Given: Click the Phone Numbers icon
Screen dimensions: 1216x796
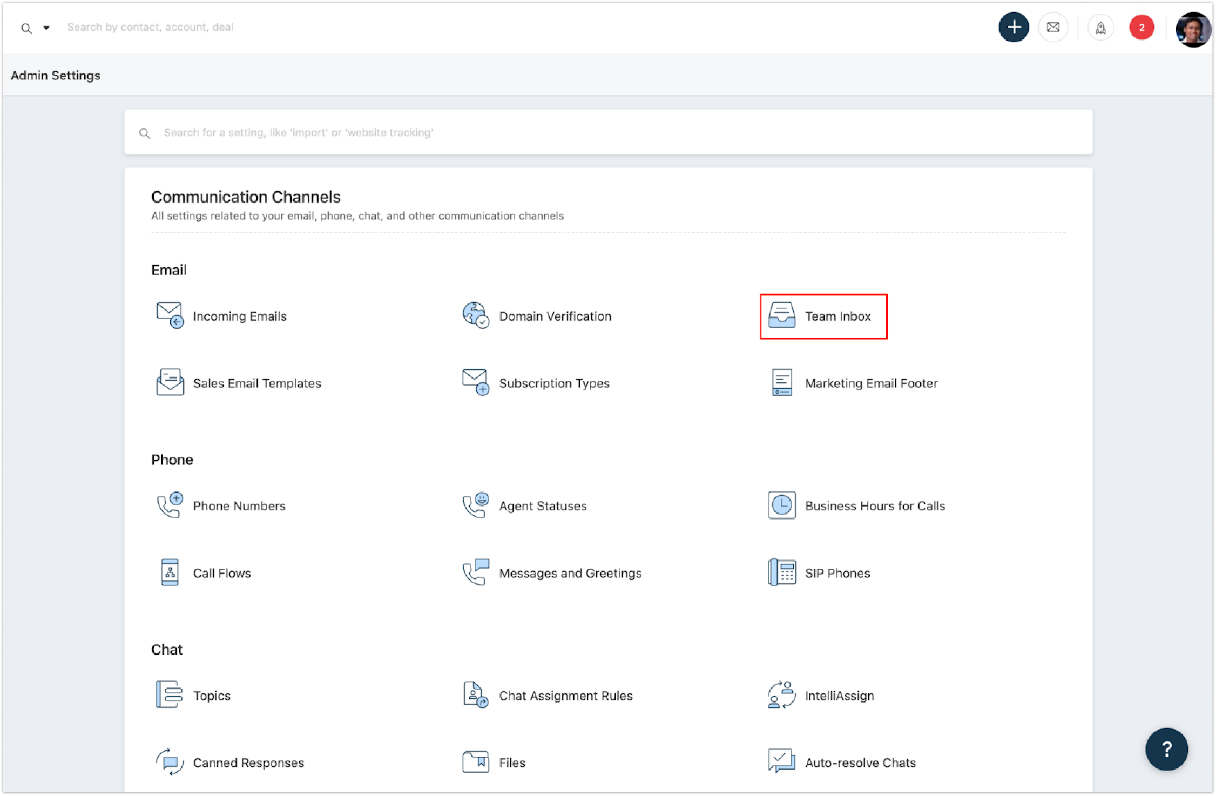Looking at the screenshot, I should (x=170, y=505).
